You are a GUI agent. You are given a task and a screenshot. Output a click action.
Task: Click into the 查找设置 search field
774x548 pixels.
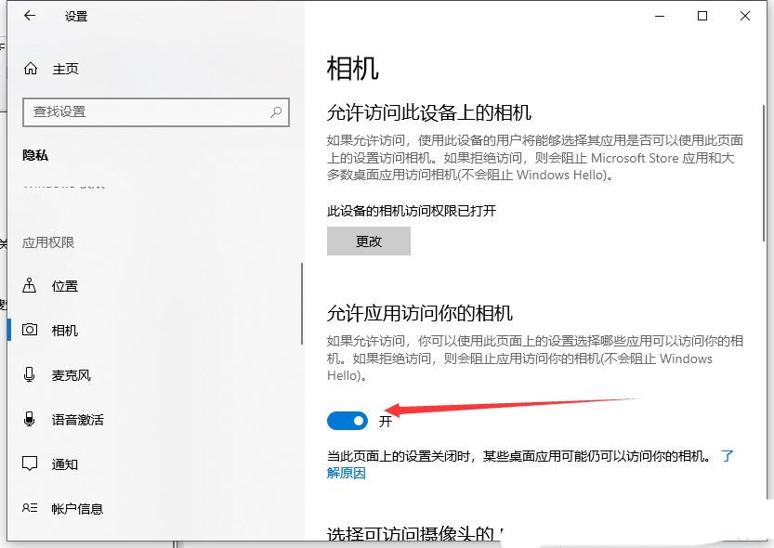(149, 111)
